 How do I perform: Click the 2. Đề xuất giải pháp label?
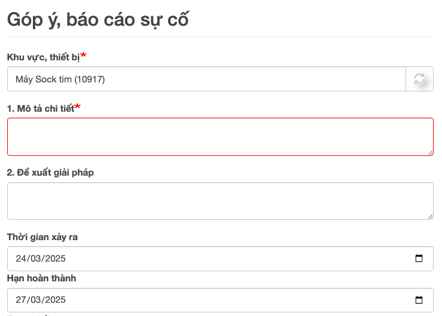[x=50, y=173]
